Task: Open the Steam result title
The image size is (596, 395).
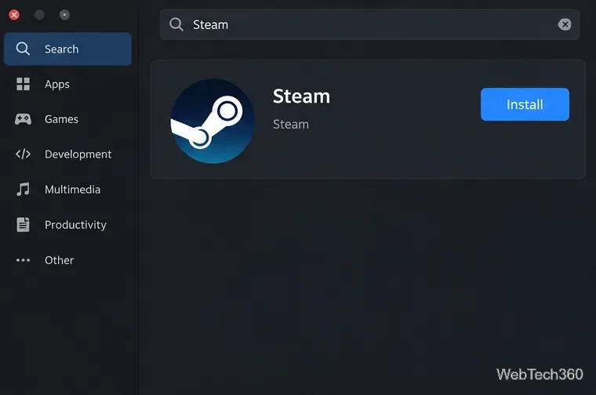Action: click(x=301, y=96)
